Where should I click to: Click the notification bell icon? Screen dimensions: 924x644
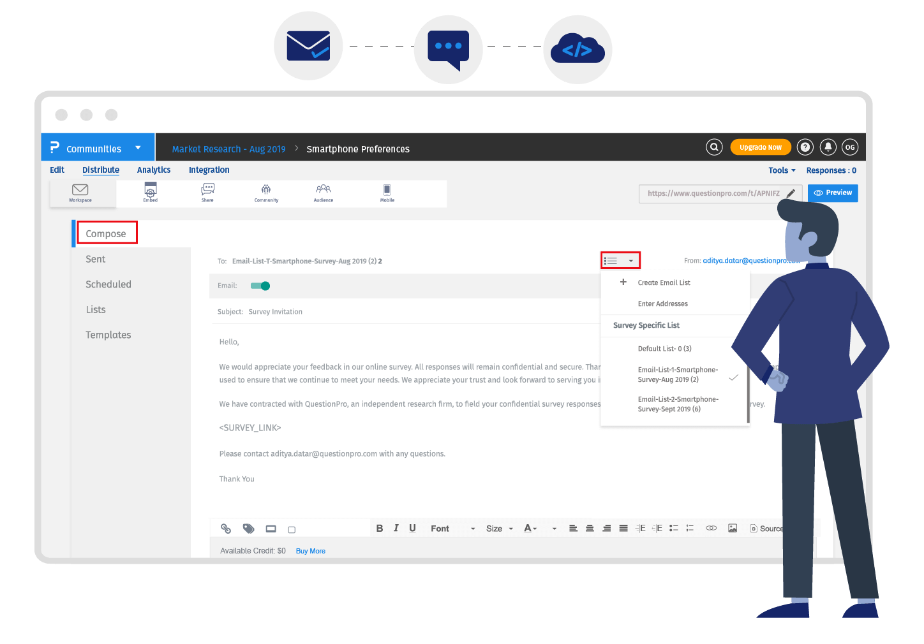(828, 147)
